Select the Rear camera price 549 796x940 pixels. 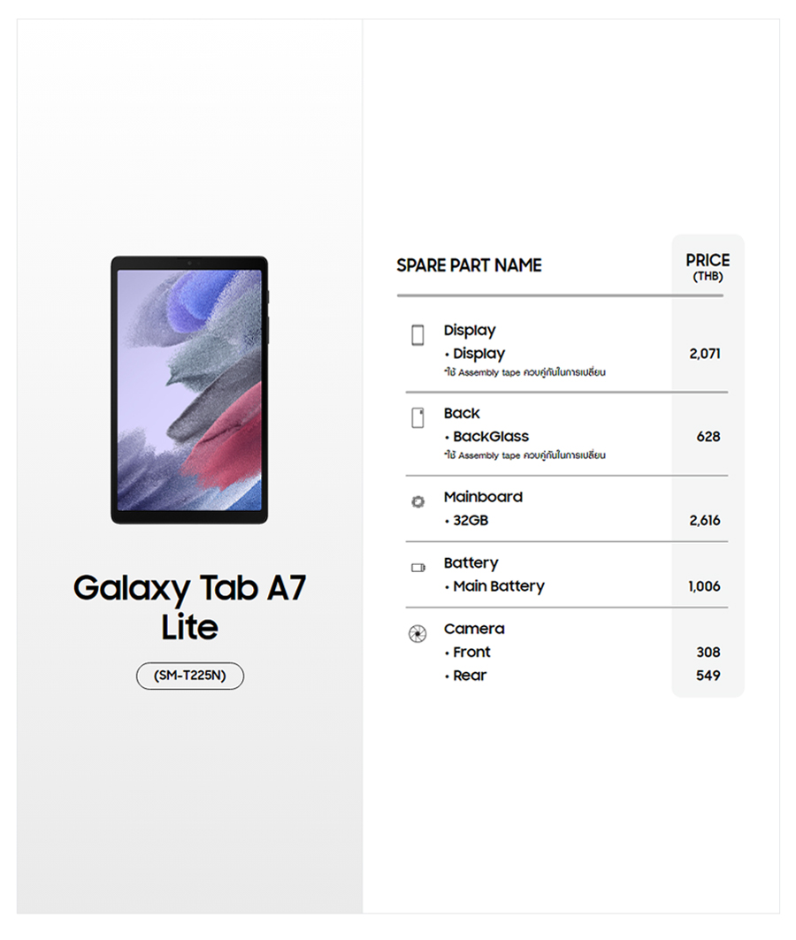(x=708, y=676)
